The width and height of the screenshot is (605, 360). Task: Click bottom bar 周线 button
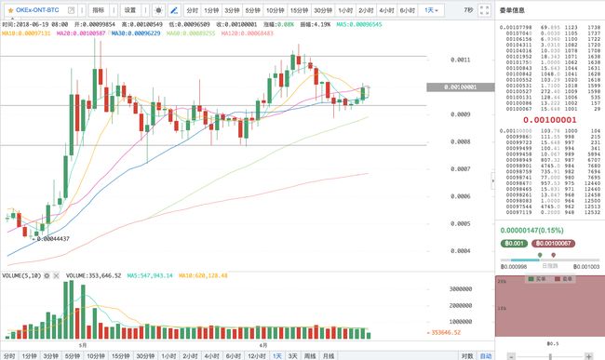pyautogui.click(x=310, y=355)
